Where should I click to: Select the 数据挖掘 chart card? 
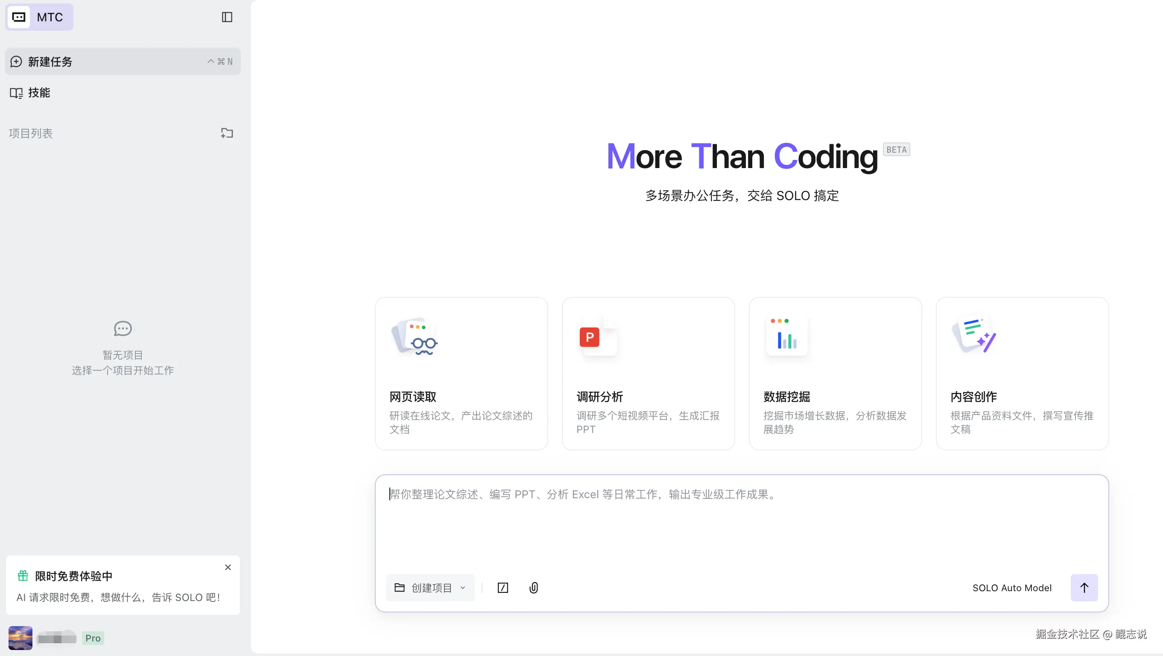pos(835,373)
